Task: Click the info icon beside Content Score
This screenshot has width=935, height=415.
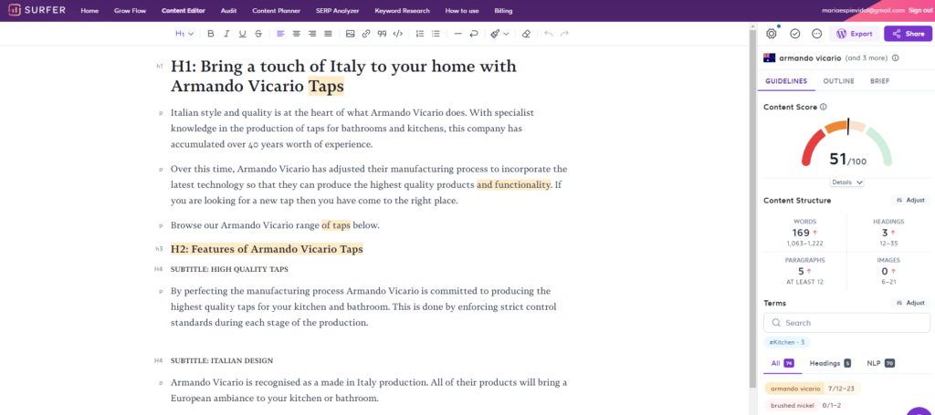Action: [824, 108]
